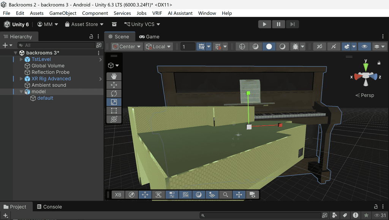Switch to the Game tab
The image size is (389, 220).
point(149,37)
